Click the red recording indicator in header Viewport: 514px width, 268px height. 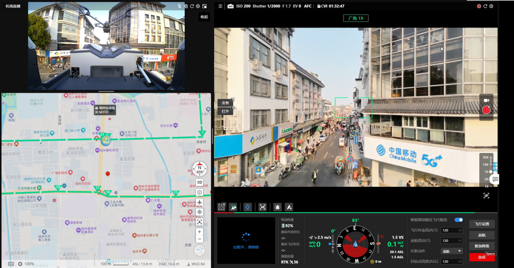[x=479, y=6]
